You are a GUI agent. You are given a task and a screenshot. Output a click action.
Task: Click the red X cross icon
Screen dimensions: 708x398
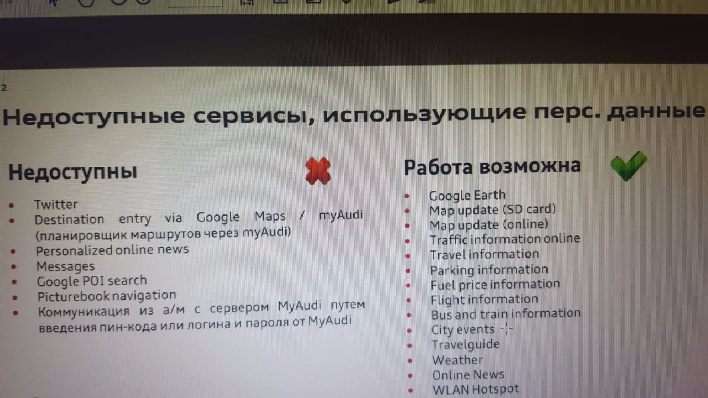click(318, 170)
